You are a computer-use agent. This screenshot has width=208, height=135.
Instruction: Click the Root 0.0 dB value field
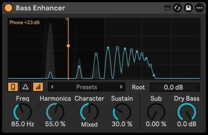(x=175, y=87)
